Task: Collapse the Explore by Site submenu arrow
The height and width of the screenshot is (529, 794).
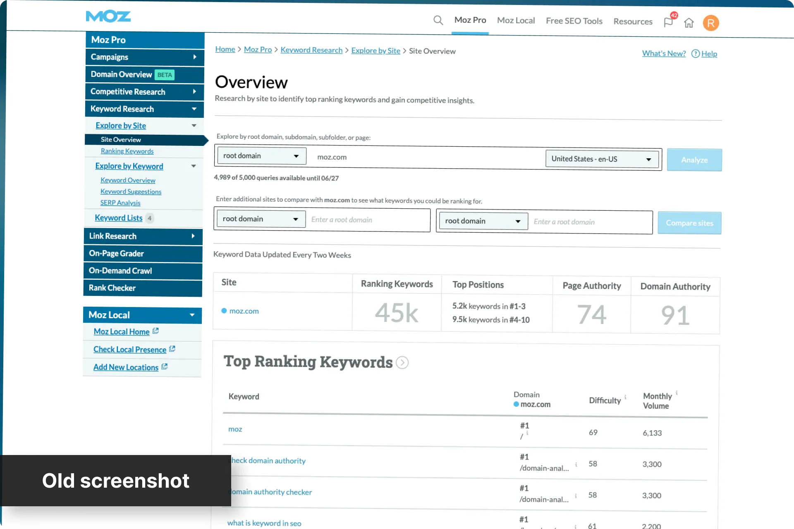Action: tap(194, 126)
